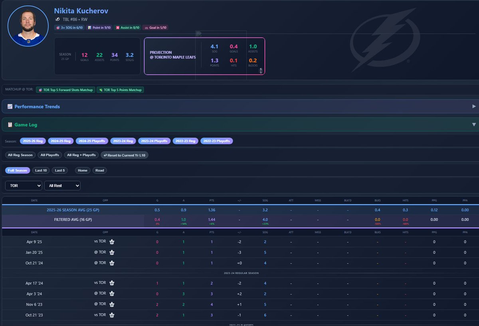
Task: Click Reset to Current Yr L10
Action: pyautogui.click(x=125, y=155)
